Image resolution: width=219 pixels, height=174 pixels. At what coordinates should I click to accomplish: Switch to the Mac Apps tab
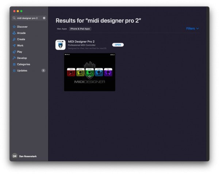(62, 29)
